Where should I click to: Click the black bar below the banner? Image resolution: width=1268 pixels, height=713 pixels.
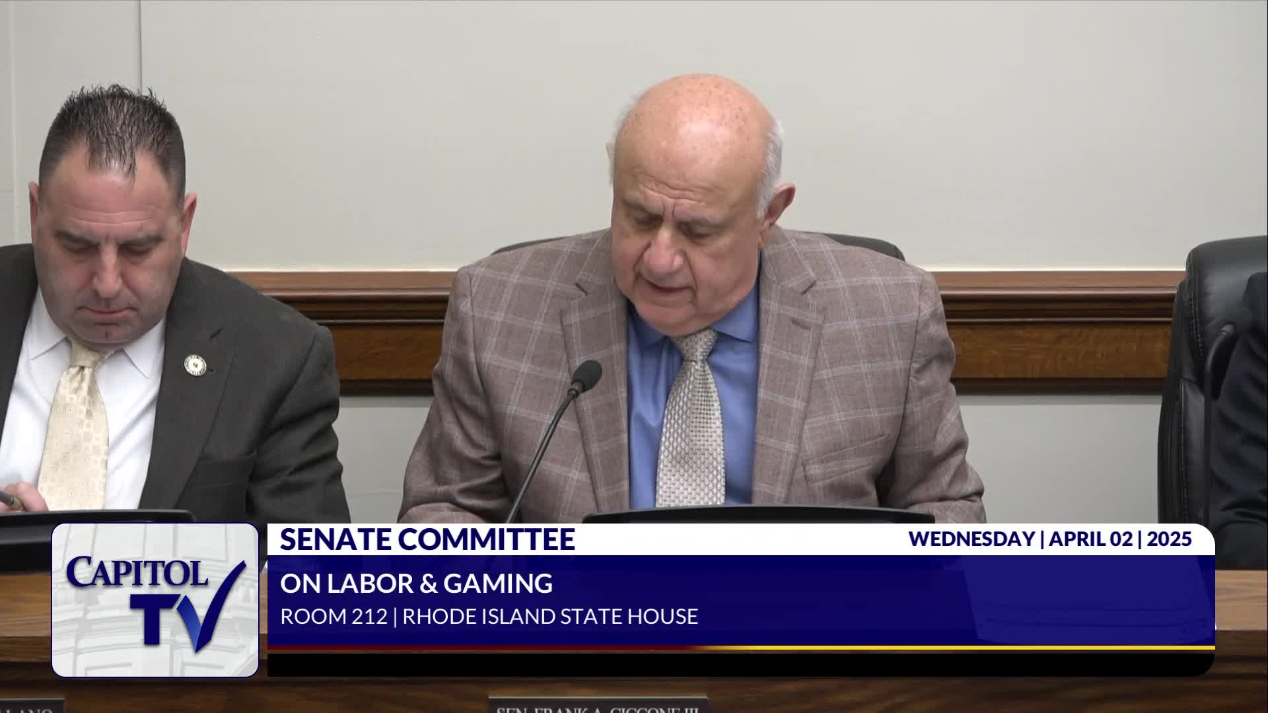tap(740, 664)
